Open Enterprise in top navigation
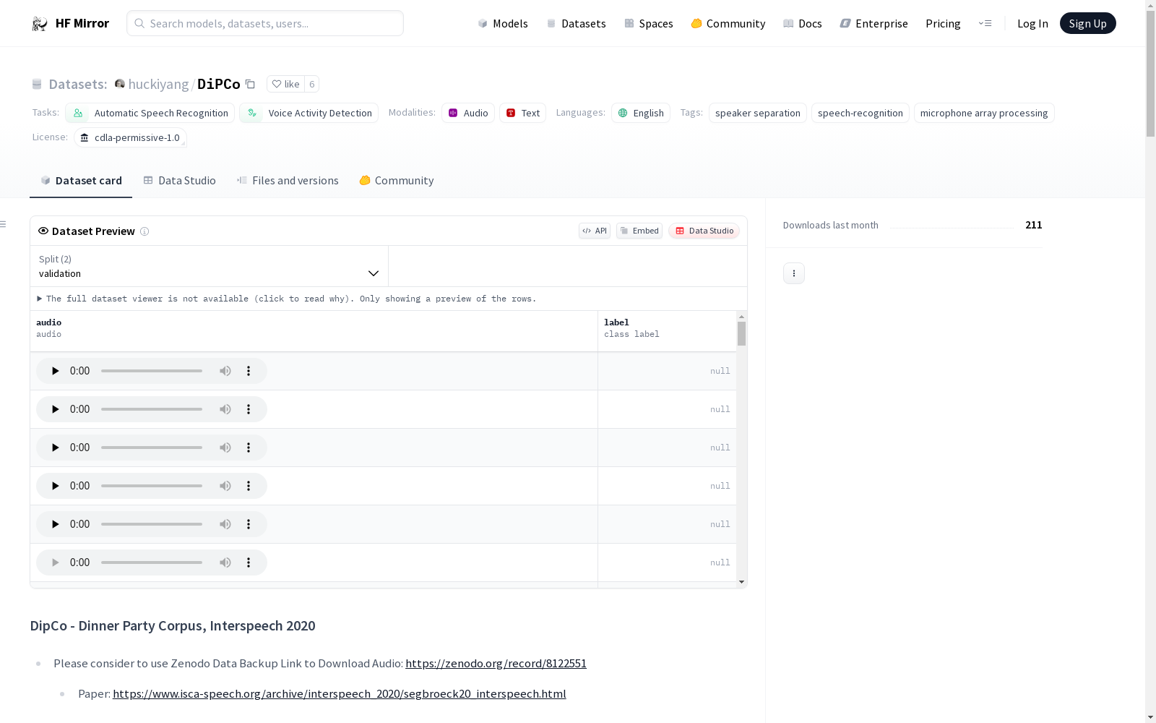 pyautogui.click(x=874, y=24)
